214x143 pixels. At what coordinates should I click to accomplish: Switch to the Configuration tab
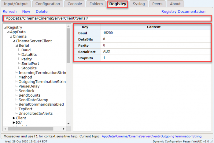(48, 4)
